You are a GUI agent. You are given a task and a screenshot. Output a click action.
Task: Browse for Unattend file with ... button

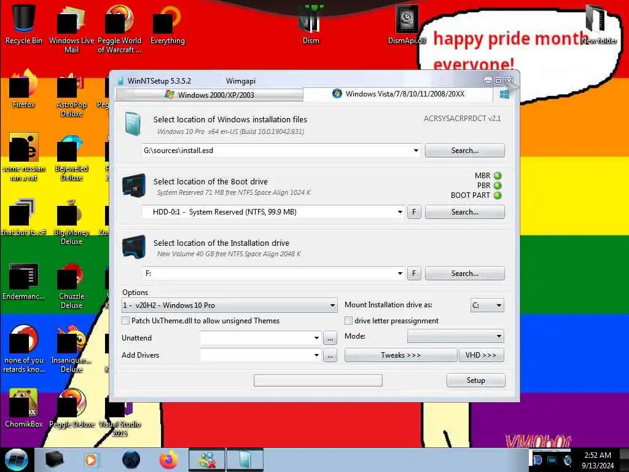(330, 338)
